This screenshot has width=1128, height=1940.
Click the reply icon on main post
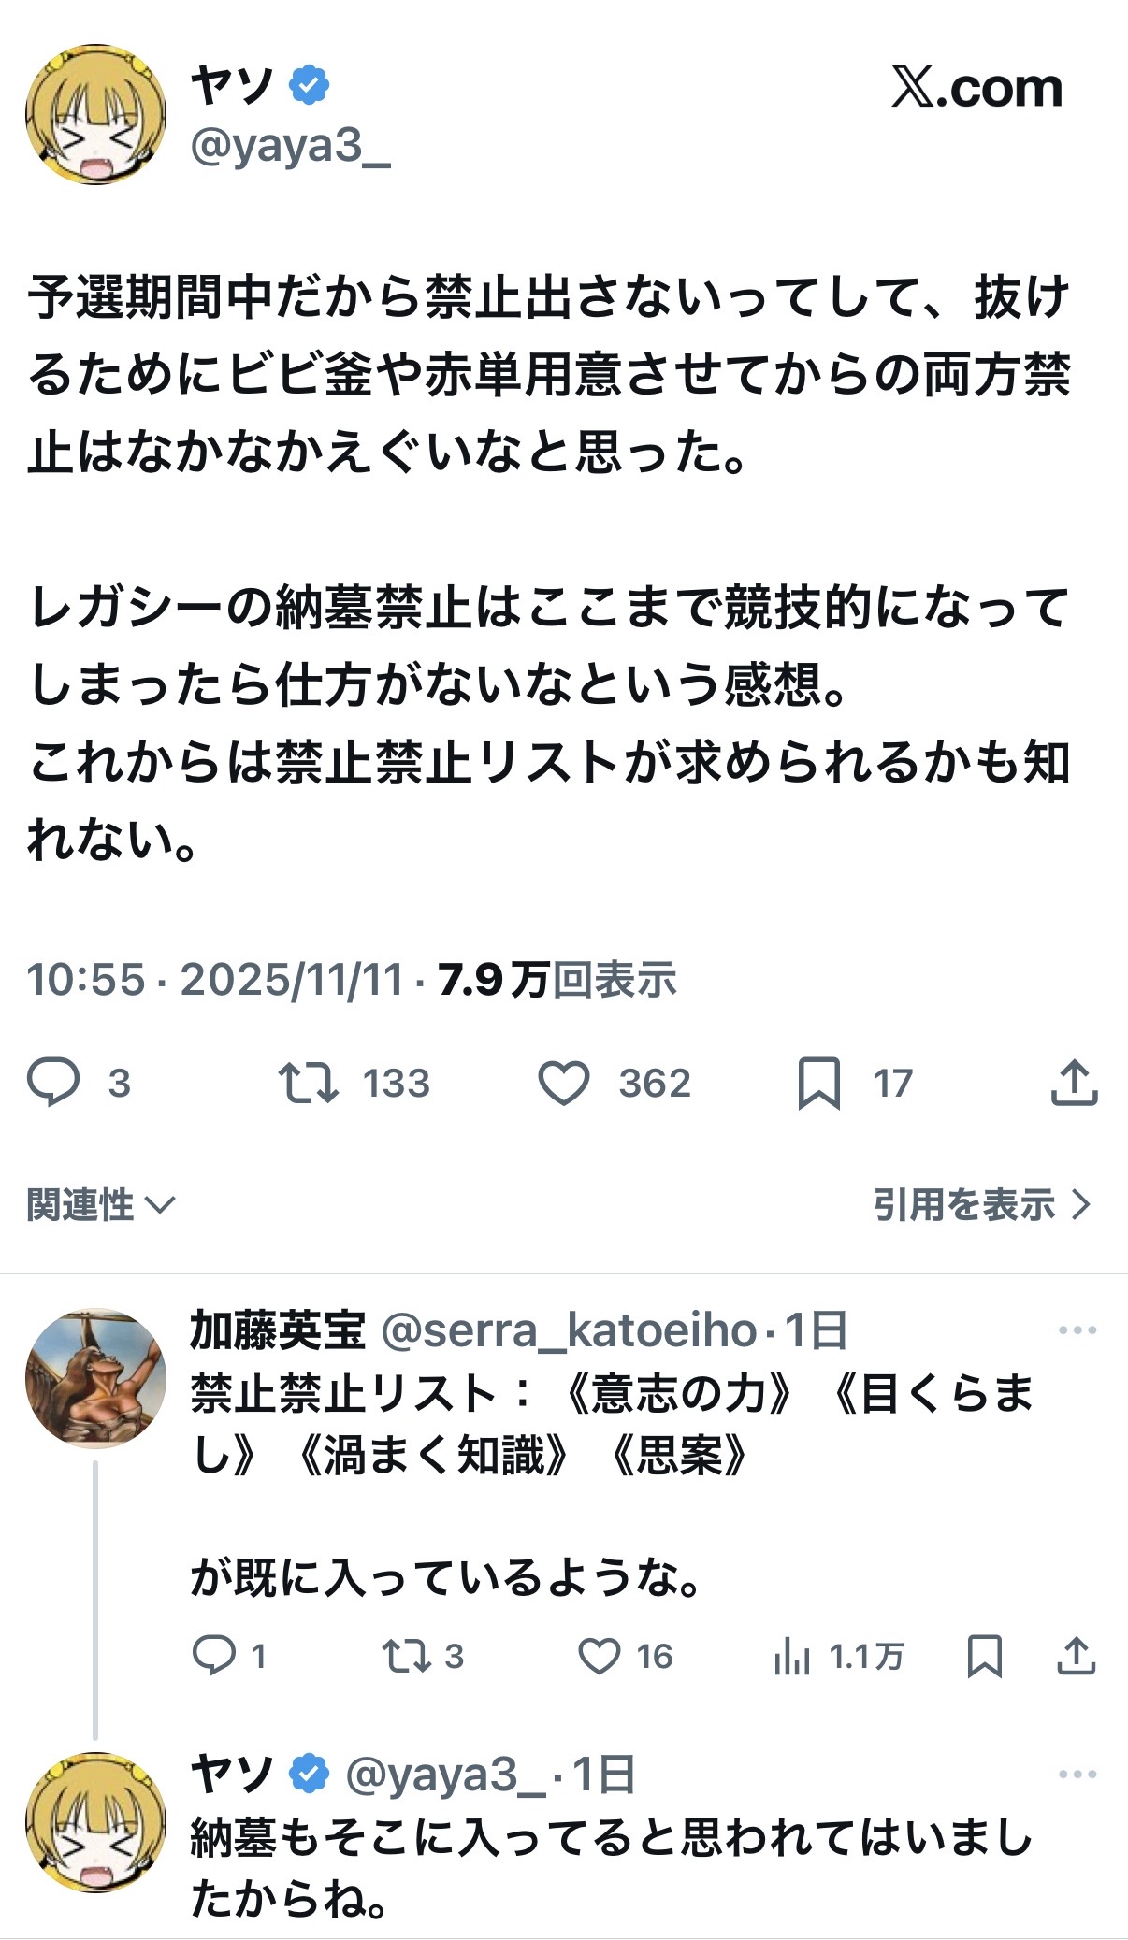(53, 1083)
